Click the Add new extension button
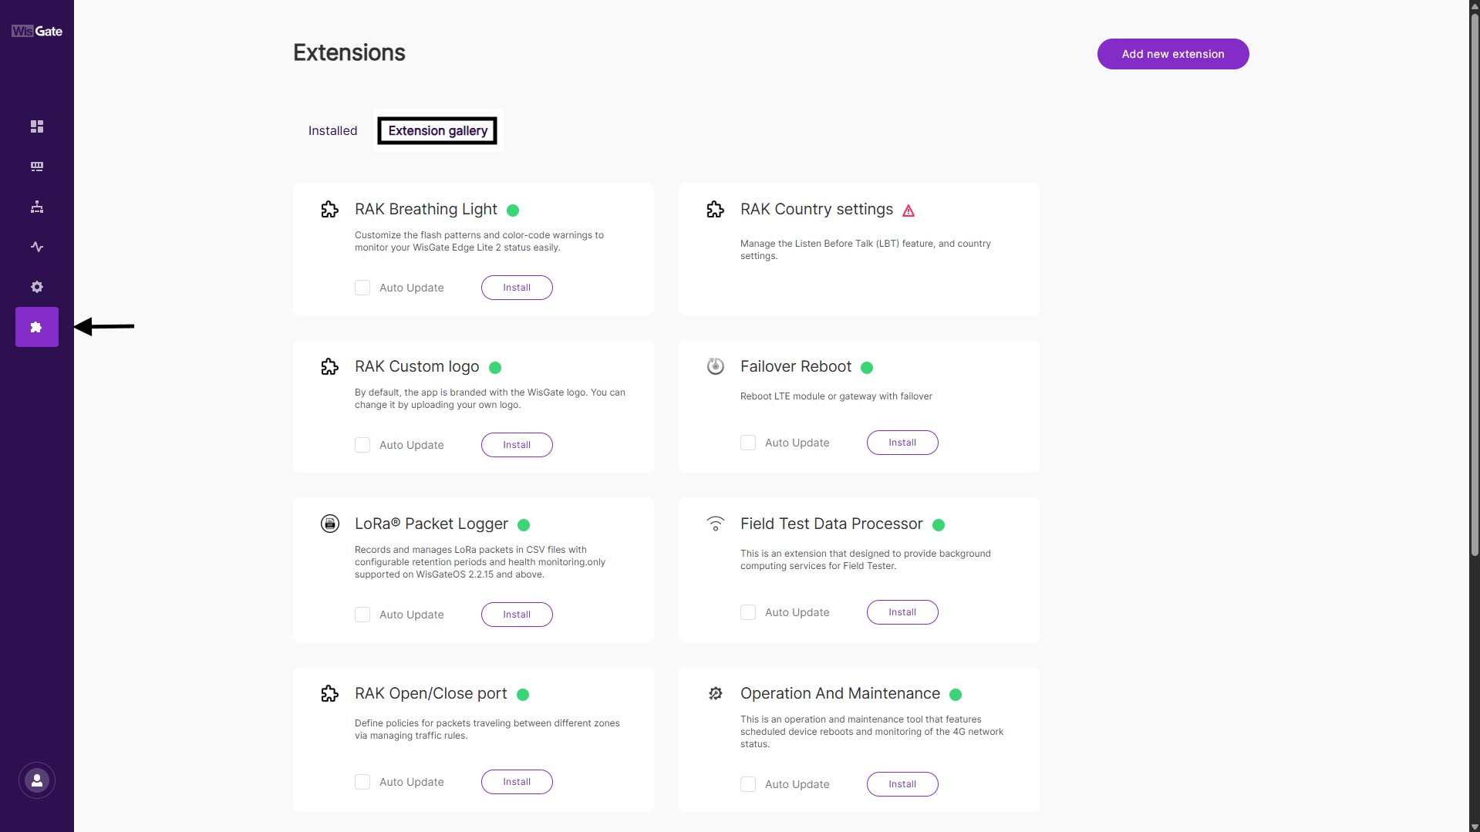The width and height of the screenshot is (1480, 832). pos(1173,54)
